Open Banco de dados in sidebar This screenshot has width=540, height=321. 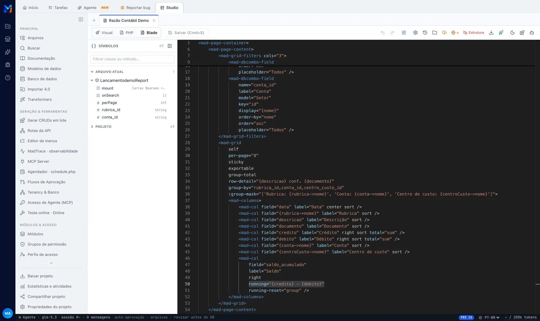coord(42,79)
